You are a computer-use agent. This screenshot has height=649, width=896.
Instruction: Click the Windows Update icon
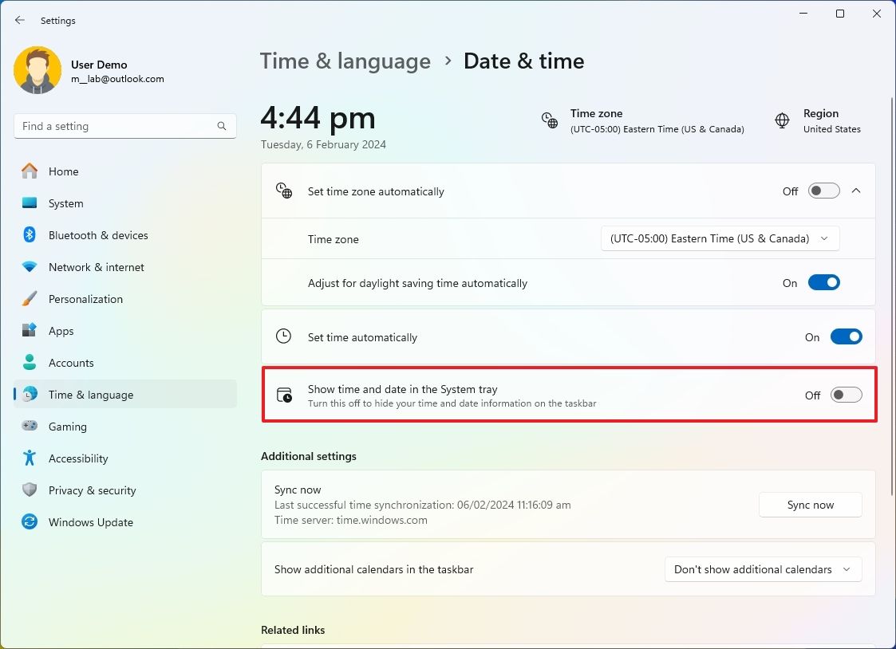[x=30, y=522]
